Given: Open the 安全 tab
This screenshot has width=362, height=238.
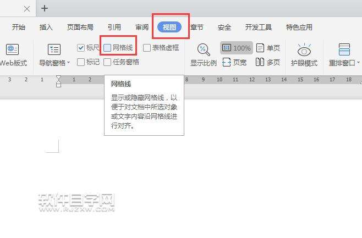Looking at the screenshot, I should [224, 27].
